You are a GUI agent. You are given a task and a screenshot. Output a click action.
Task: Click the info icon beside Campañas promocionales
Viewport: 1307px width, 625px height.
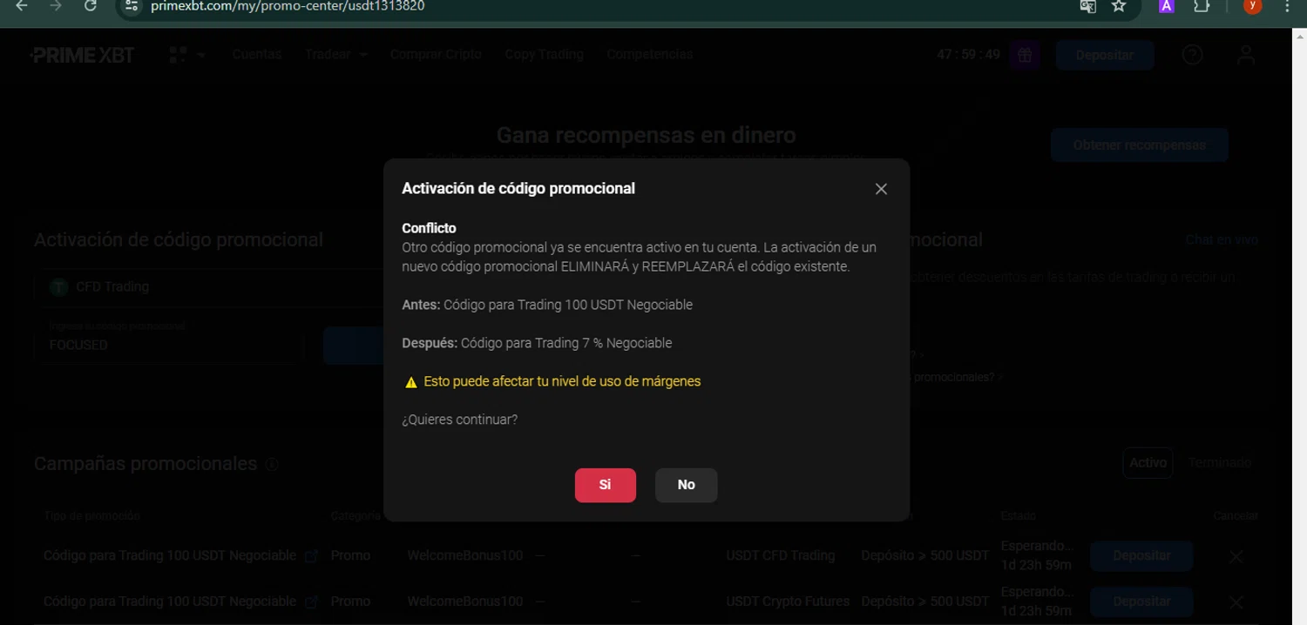272,464
